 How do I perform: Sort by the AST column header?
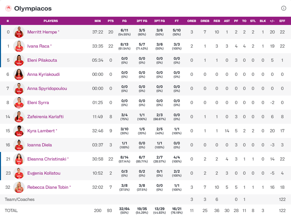tap(227, 21)
